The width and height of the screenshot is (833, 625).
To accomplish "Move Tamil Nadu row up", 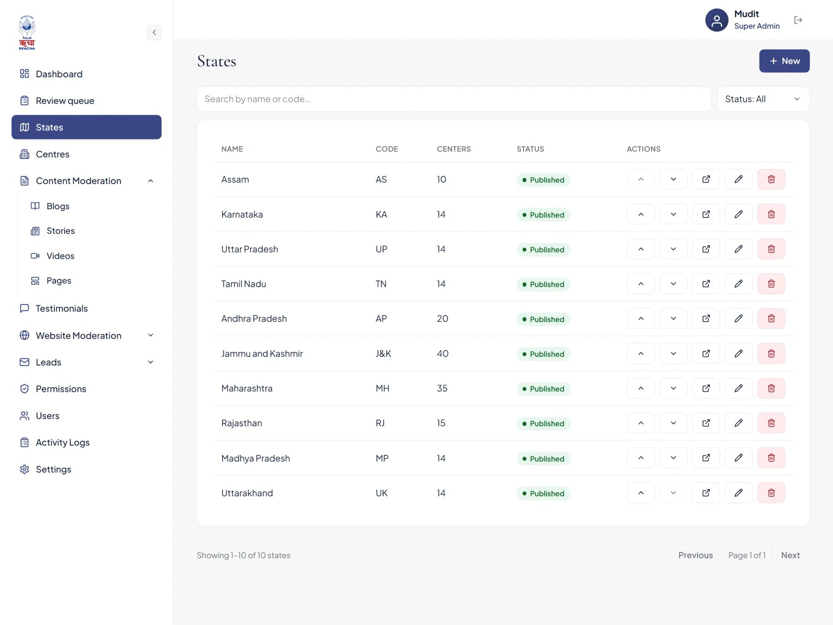I will [x=641, y=284].
